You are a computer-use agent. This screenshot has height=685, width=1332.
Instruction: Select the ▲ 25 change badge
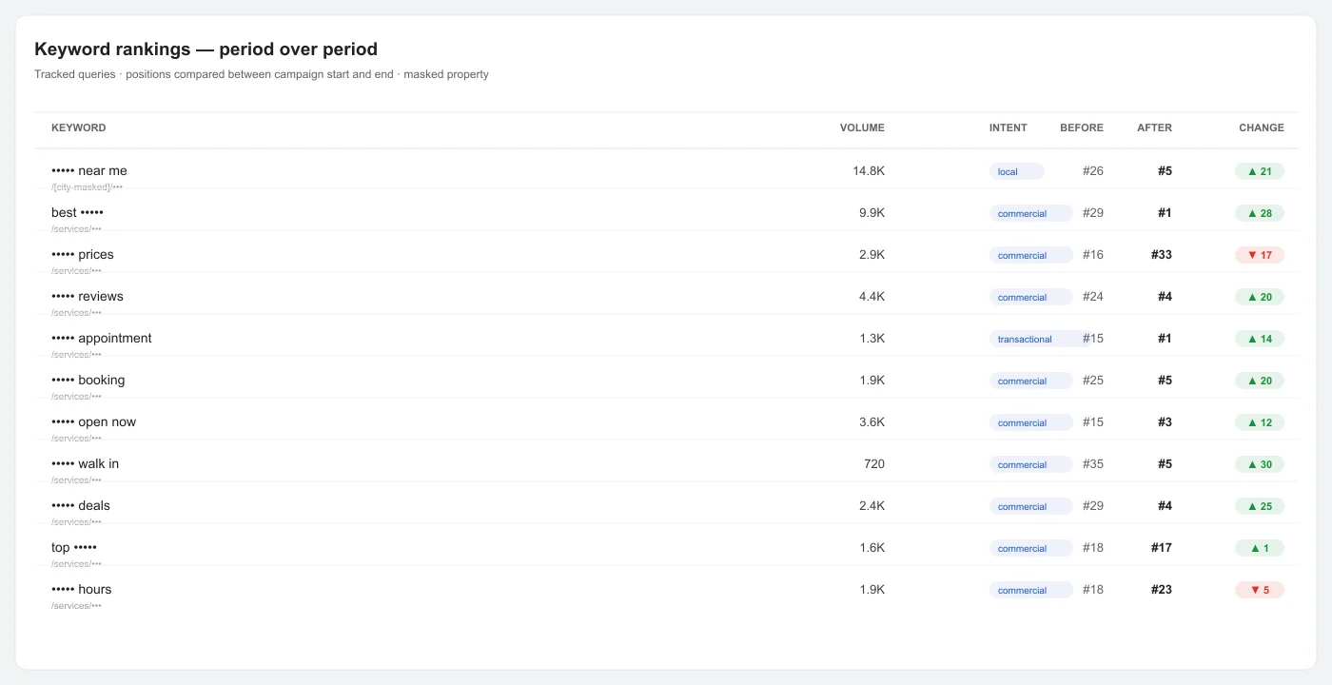1260,506
